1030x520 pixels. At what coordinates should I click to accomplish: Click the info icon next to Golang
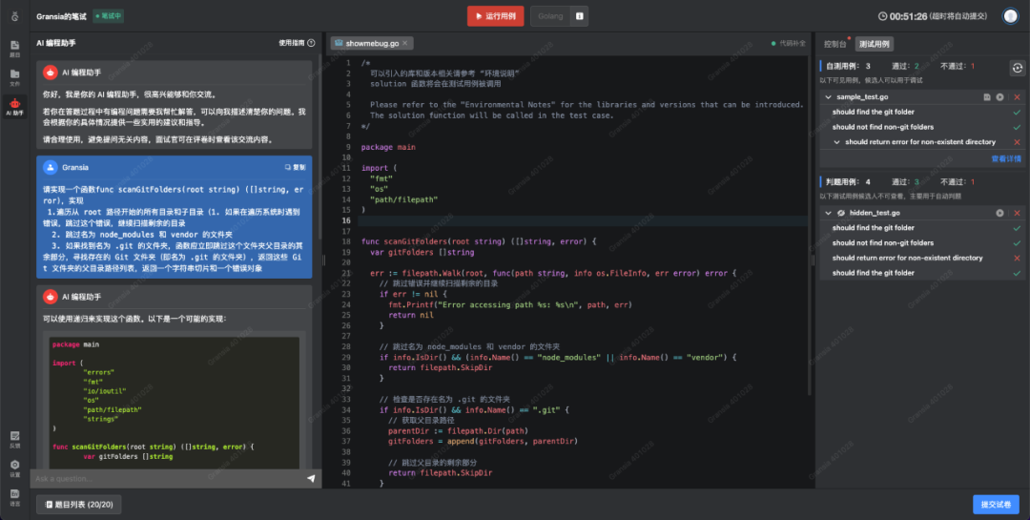point(580,16)
